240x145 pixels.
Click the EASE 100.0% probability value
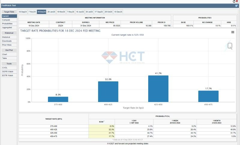click(x=189, y=26)
